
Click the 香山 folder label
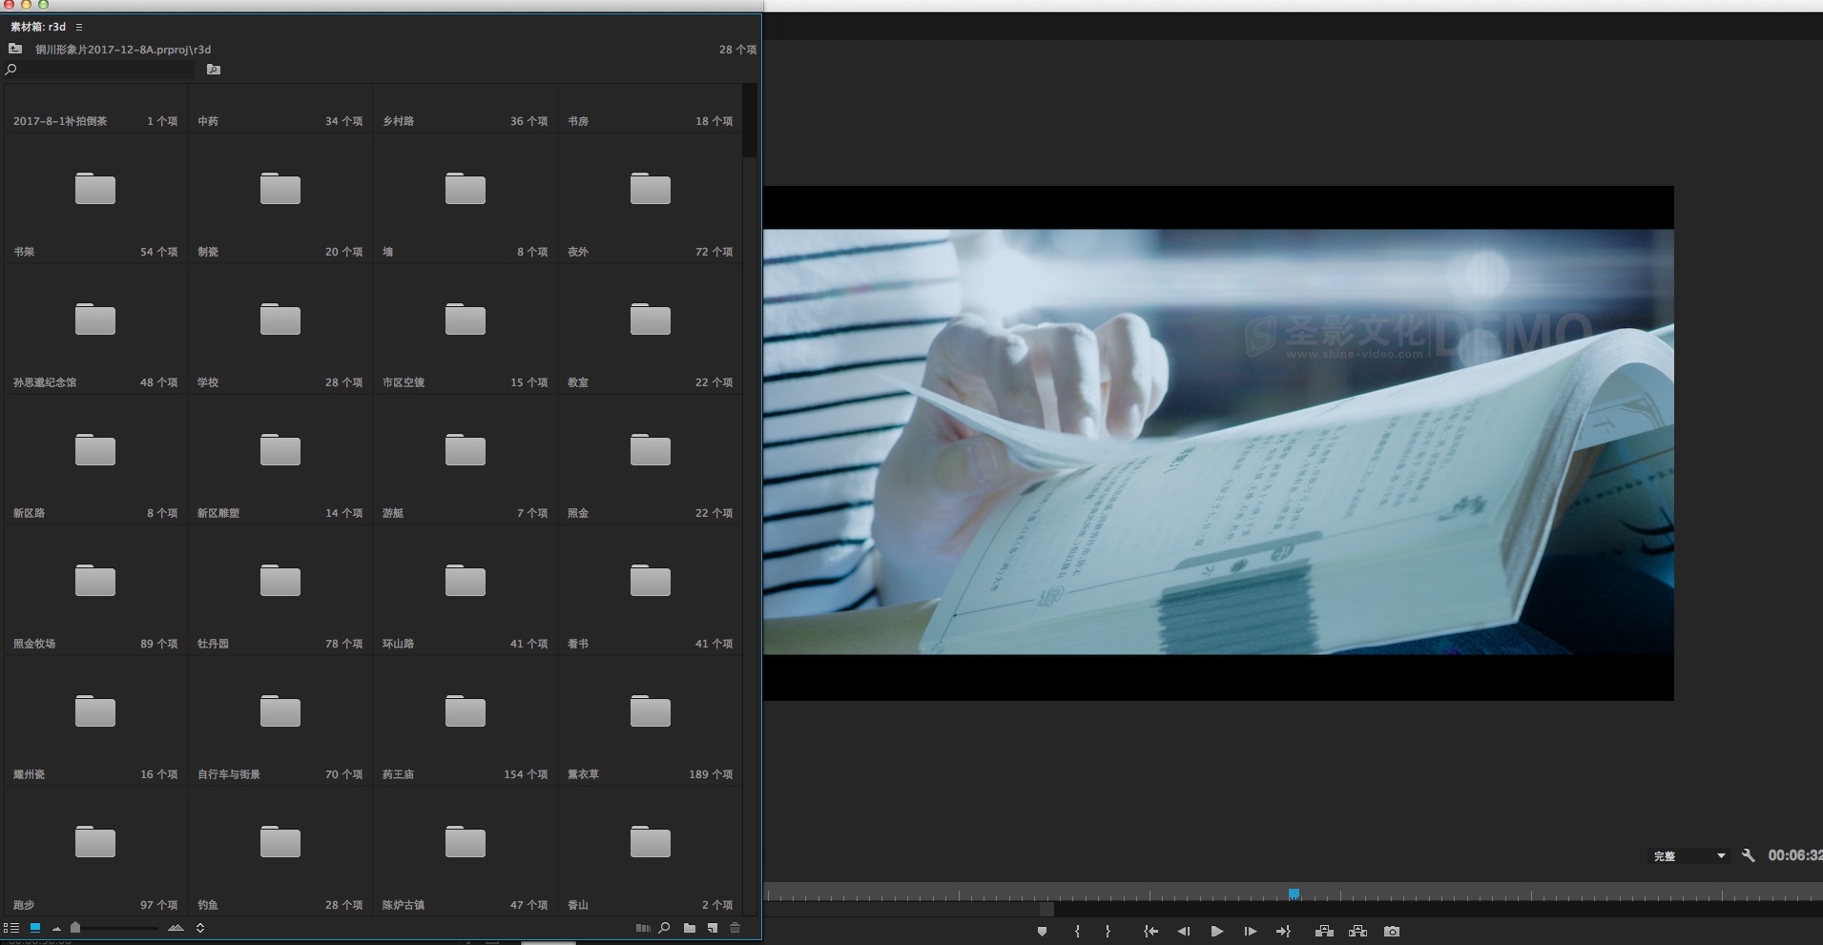[578, 905]
